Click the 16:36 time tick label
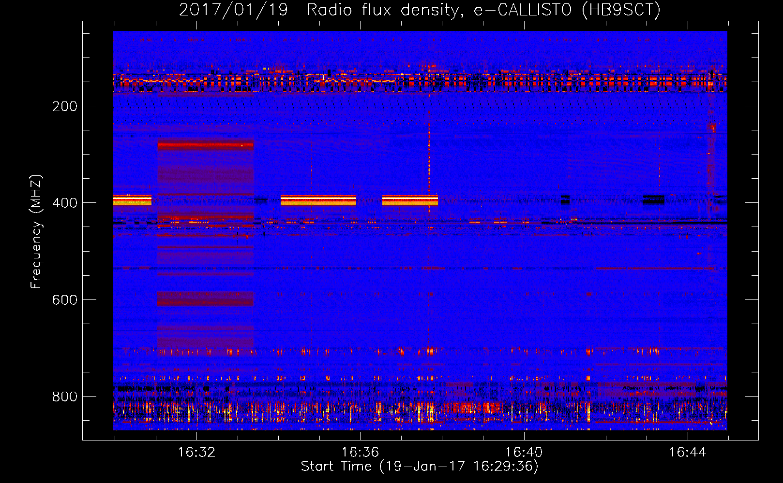This screenshot has width=783, height=483. tap(360, 452)
